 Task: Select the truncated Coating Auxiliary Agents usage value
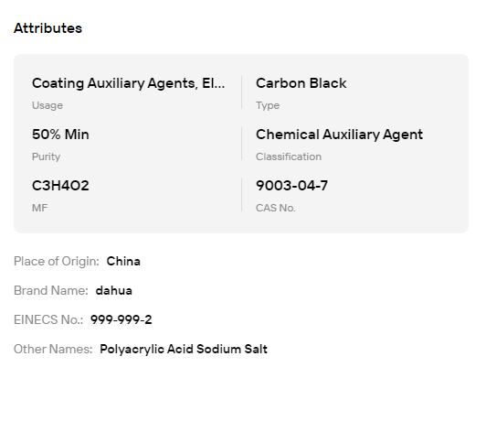click(128, 83)
